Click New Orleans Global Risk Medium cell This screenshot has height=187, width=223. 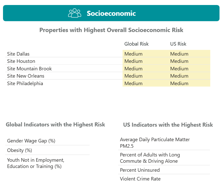coord(133,76)
